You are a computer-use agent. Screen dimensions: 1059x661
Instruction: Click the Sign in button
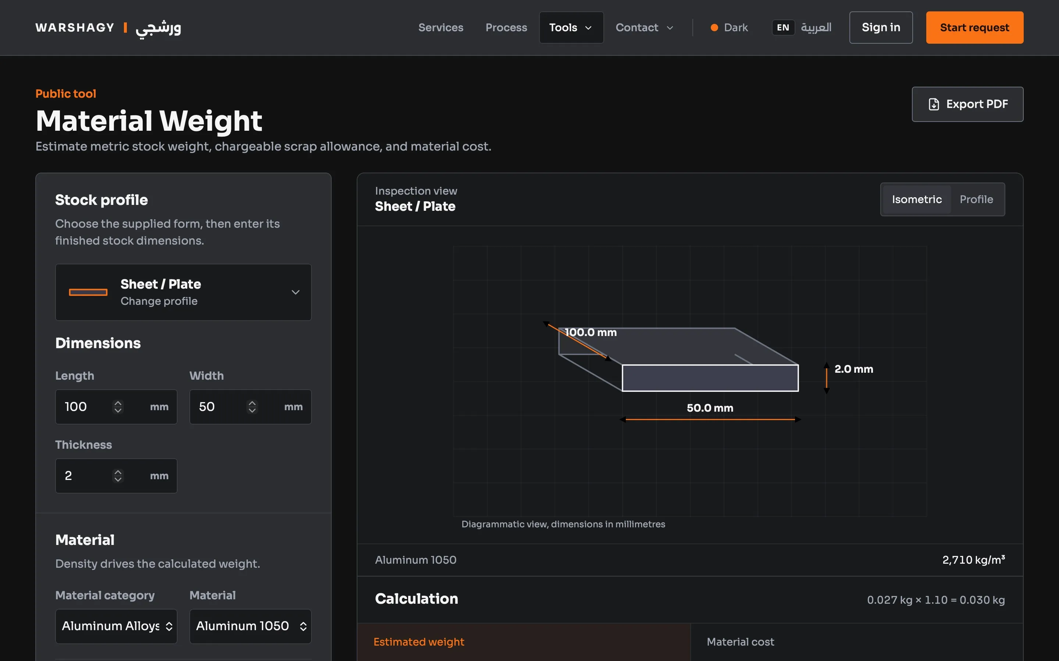click(x=881, y=28)
